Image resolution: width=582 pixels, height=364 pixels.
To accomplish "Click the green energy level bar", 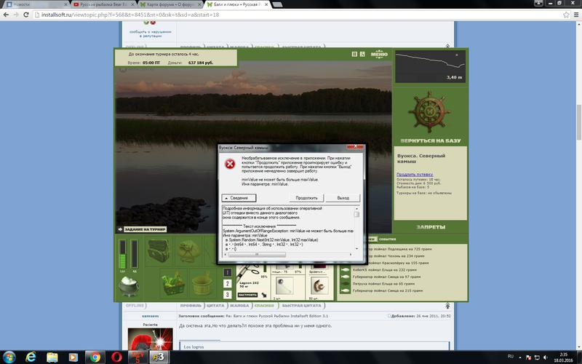I will tap(122, 254).
